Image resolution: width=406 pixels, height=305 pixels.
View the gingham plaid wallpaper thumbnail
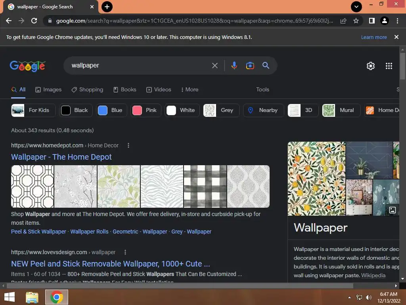[205, 187]
